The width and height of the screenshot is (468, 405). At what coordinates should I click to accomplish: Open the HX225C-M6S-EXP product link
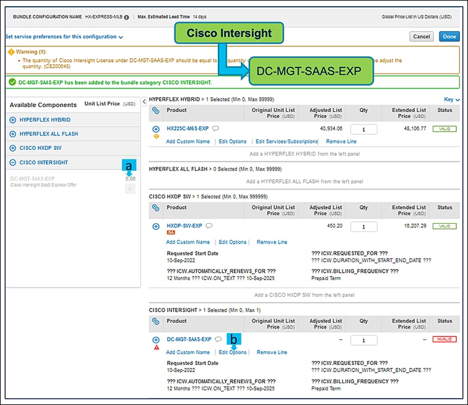tap(188, 129)
